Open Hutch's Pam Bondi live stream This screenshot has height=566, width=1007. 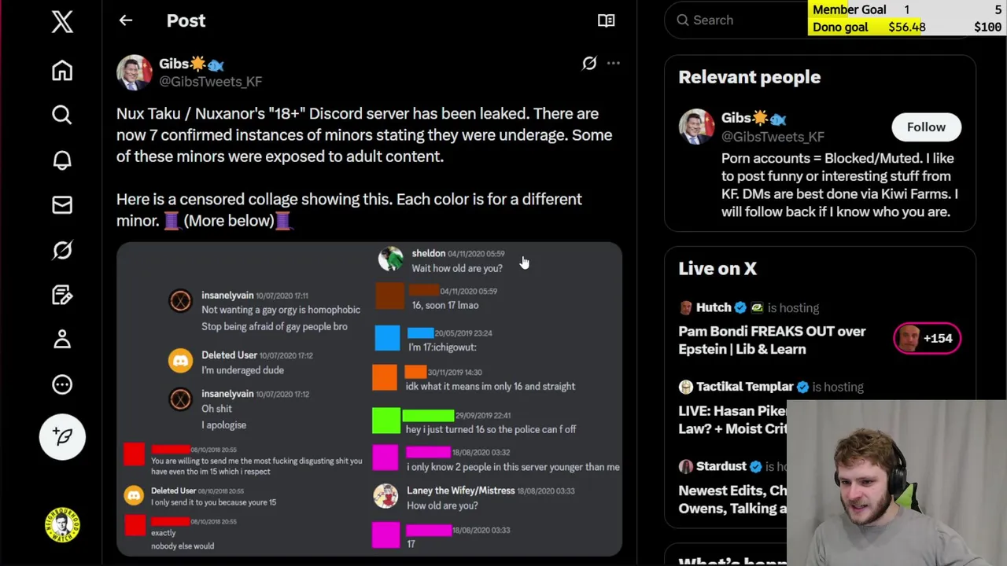click(772, 340)
